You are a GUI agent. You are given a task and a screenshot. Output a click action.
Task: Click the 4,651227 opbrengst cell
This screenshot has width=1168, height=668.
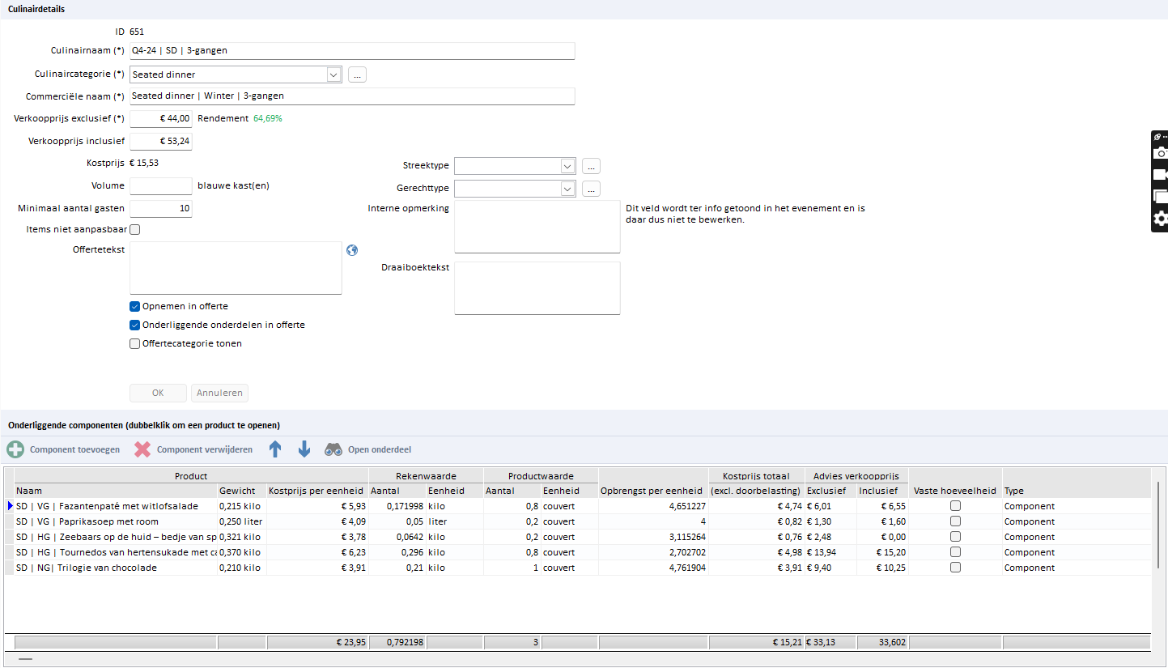[x=653, y=506]
